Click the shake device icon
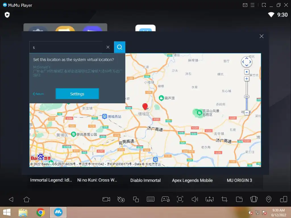The image size is (291, 218). pos(254,199)
